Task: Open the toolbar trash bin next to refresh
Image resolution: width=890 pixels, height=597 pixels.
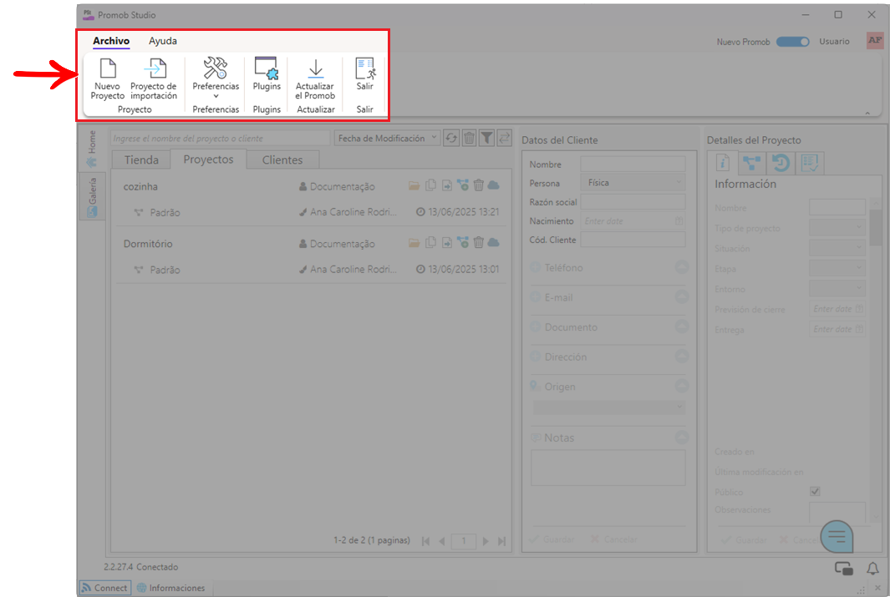Action: click(469, 138)
